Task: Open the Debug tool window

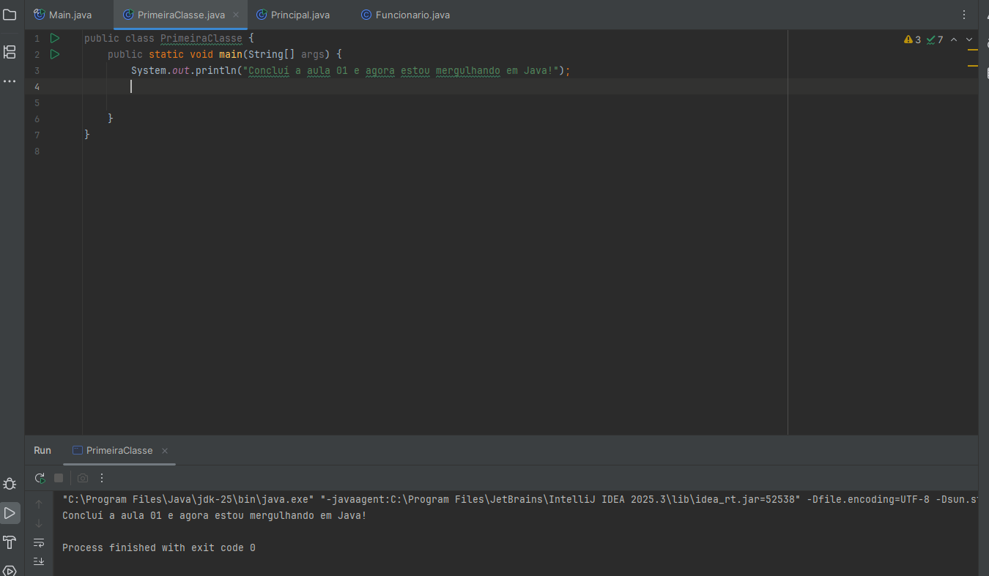Action: click(x=10, y=484)
